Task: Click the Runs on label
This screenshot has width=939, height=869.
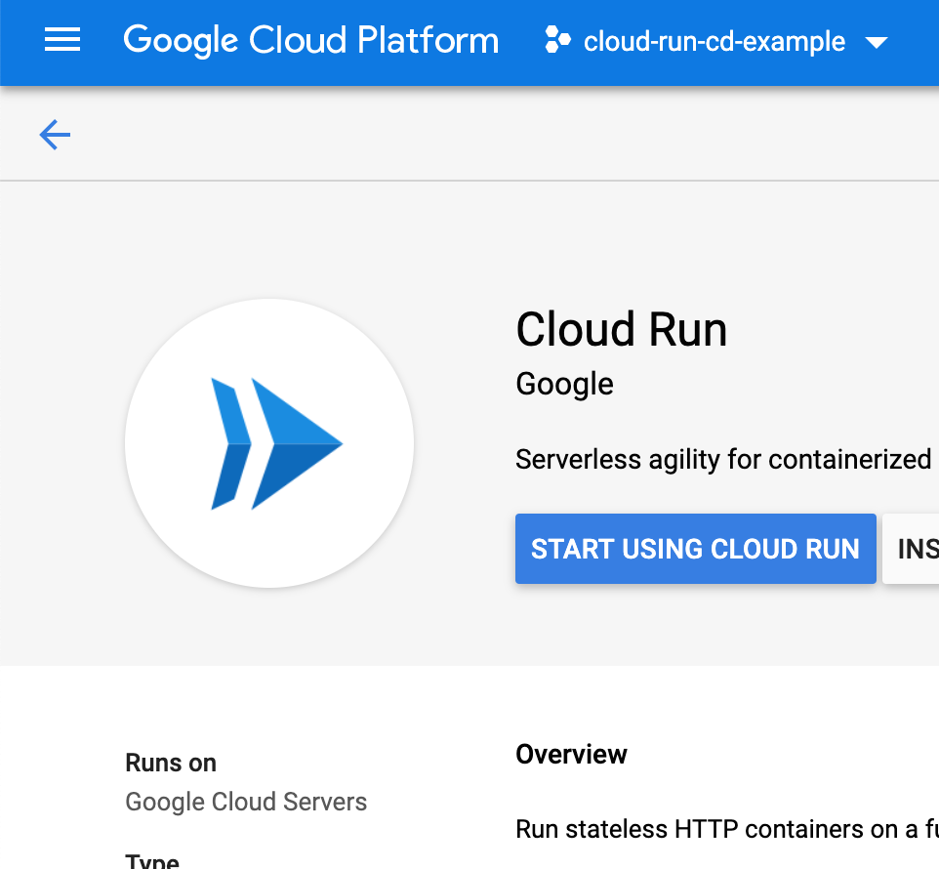Action: 171,763
